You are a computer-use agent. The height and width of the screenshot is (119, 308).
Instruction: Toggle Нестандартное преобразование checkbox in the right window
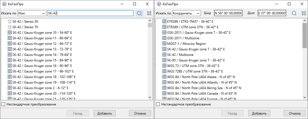158,104
